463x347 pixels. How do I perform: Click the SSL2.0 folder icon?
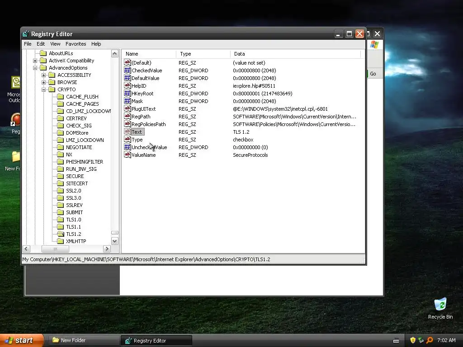61,191
